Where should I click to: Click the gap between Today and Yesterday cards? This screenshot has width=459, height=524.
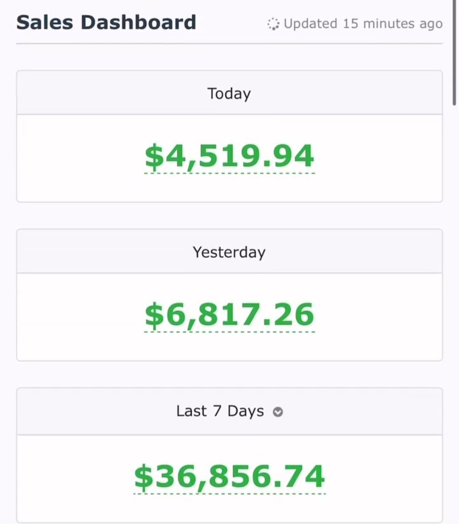click(229, 216)
